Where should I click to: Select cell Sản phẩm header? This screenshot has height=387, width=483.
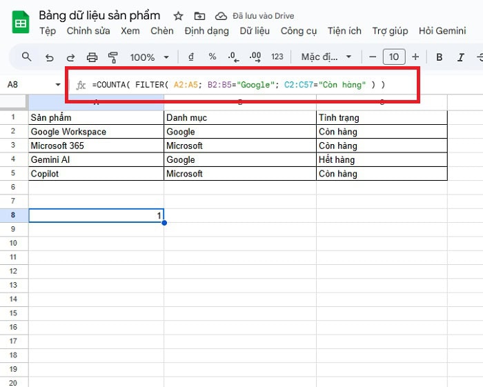point(96,117)
